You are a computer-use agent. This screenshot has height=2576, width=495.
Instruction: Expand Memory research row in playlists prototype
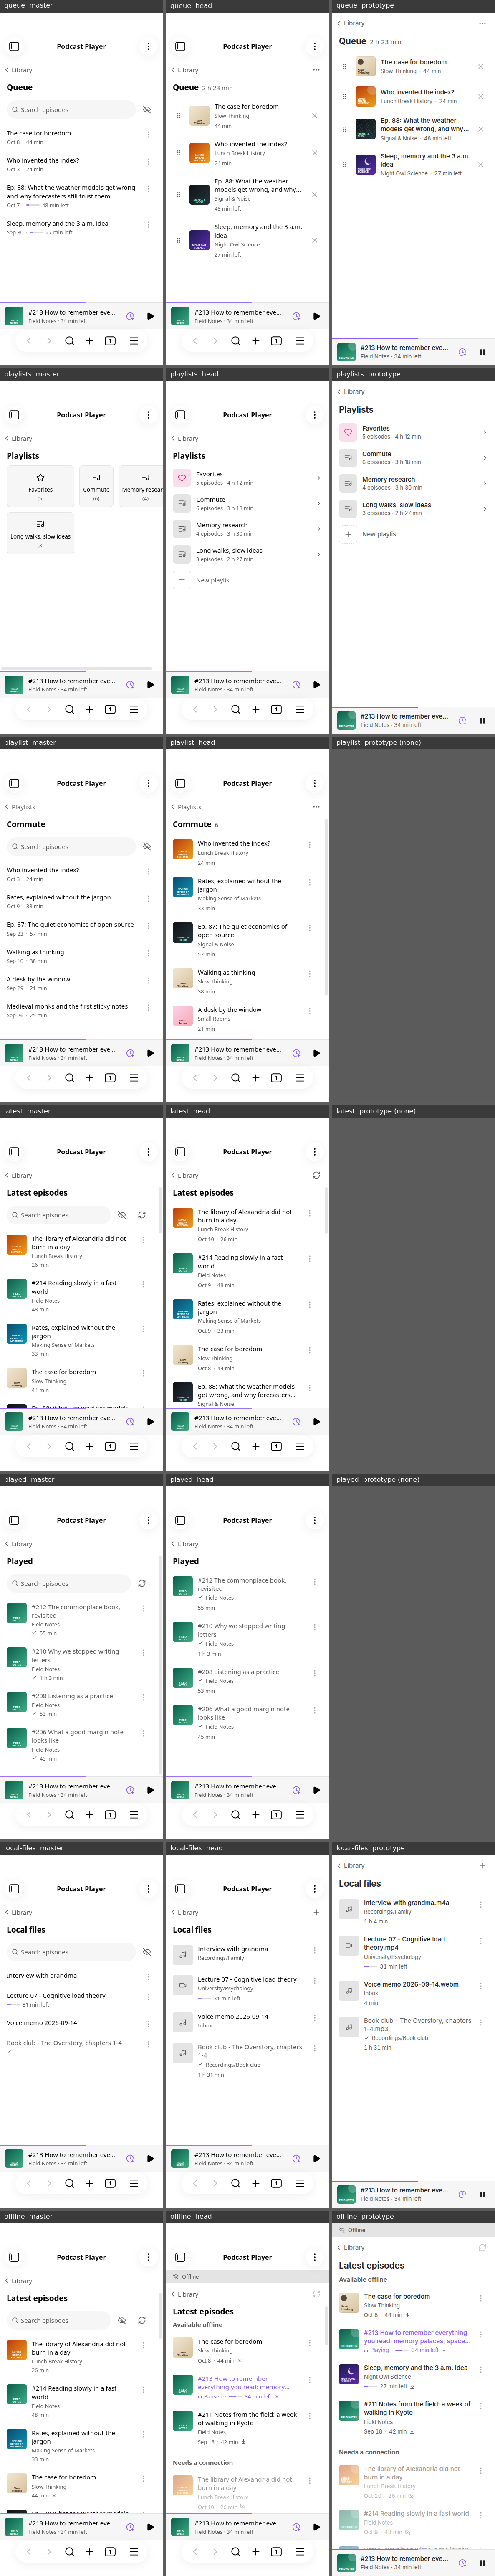coord(413,483)
